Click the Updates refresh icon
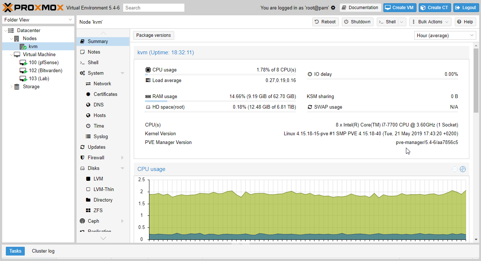 point(82,147)
